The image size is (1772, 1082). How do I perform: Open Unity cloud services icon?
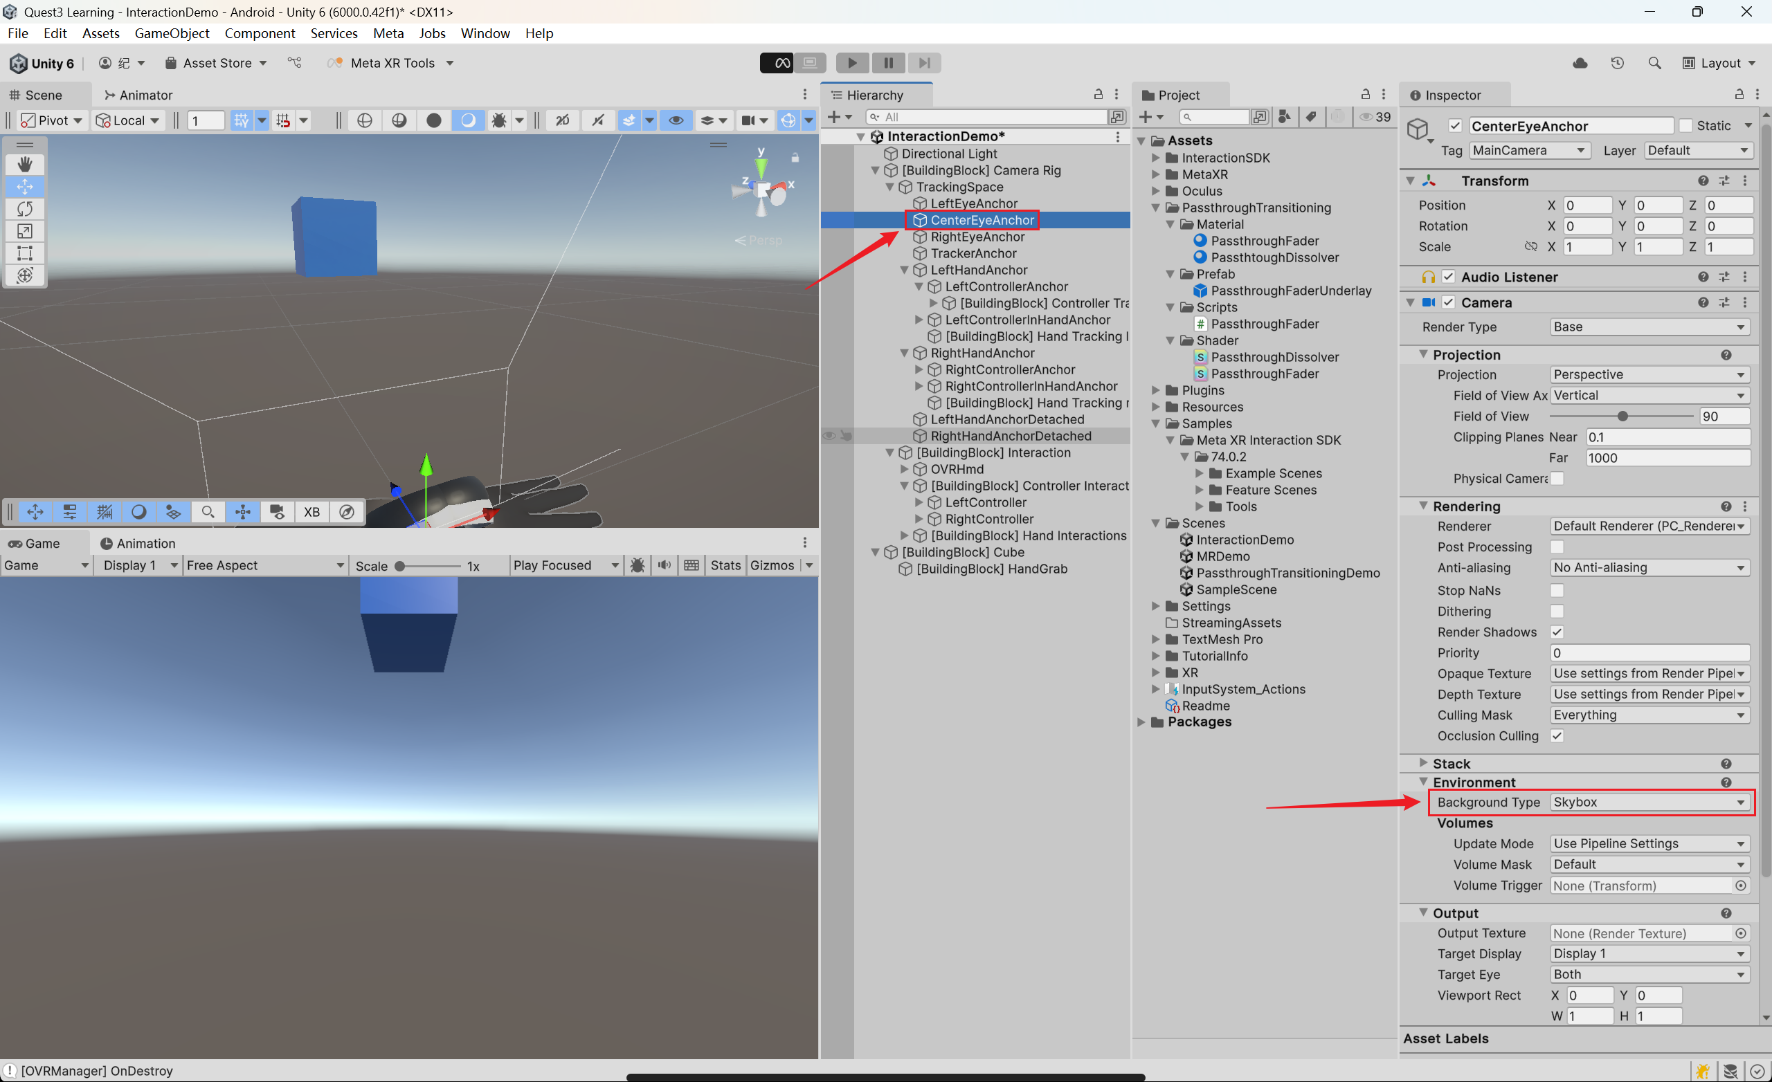click(1580, 63)
